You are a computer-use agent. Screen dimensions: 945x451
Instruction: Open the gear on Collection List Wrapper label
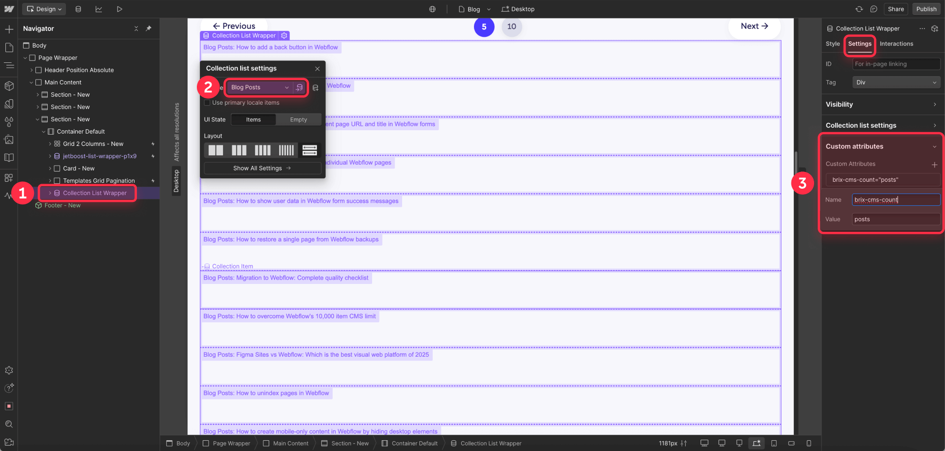click(284, 35)
